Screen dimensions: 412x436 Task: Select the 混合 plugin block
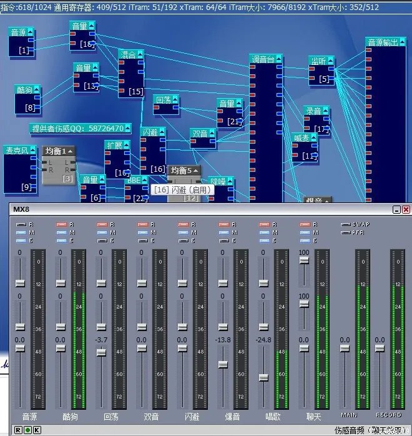[x=127, y=54]
